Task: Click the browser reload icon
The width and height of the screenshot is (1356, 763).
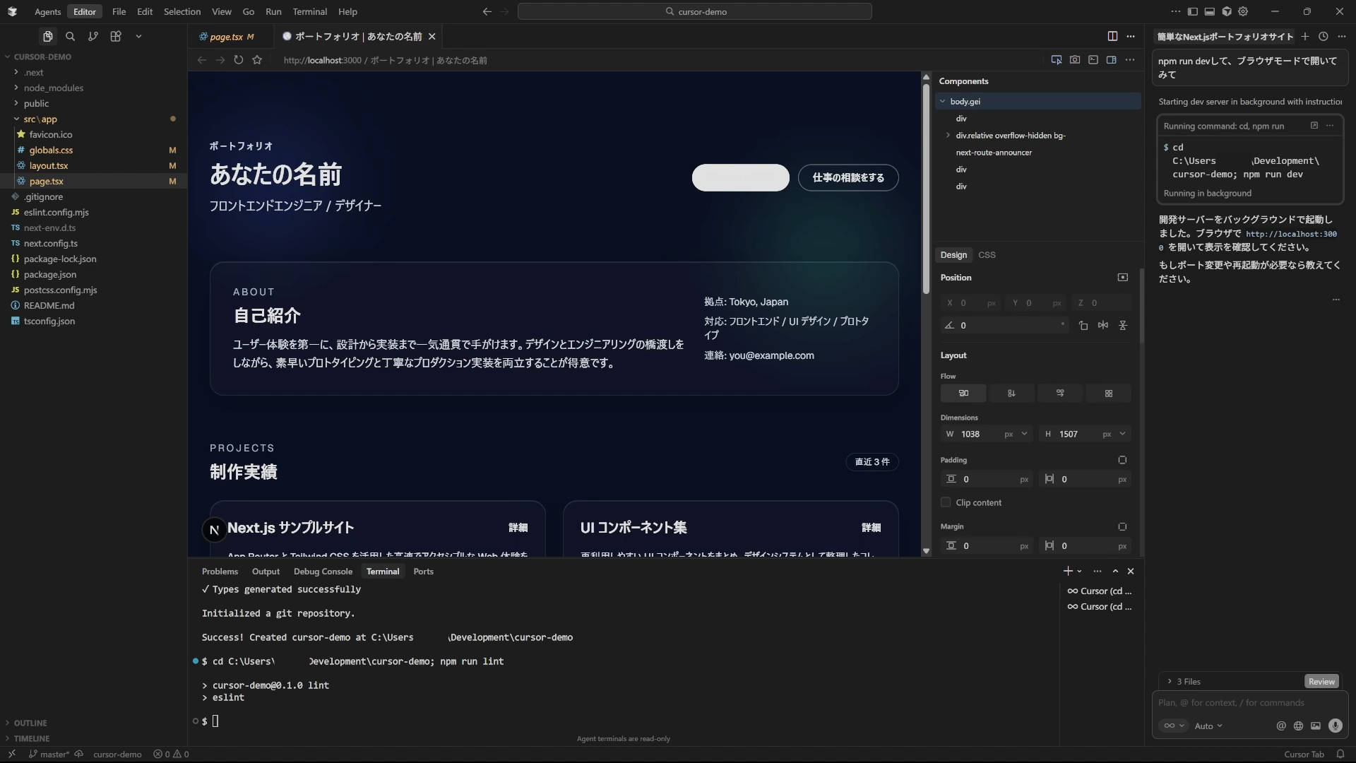Action: 239,60
